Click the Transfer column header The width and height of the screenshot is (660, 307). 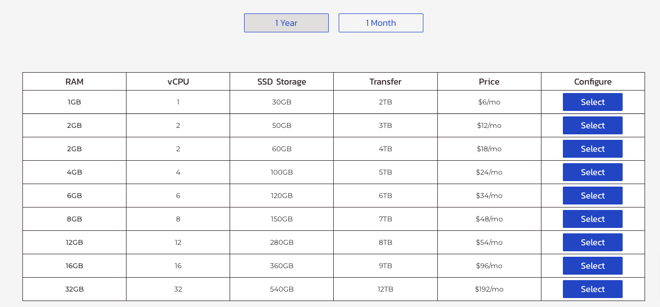(385, 82)
